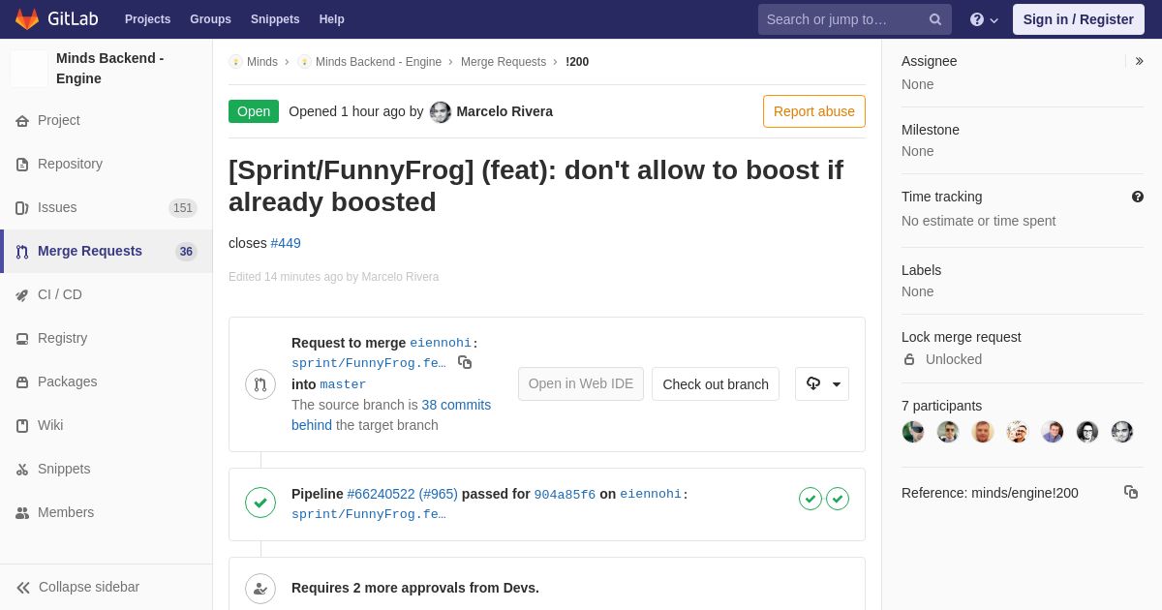Click the Check out branch button
This screenshot has height=610, width=1162.
(716, 384)
